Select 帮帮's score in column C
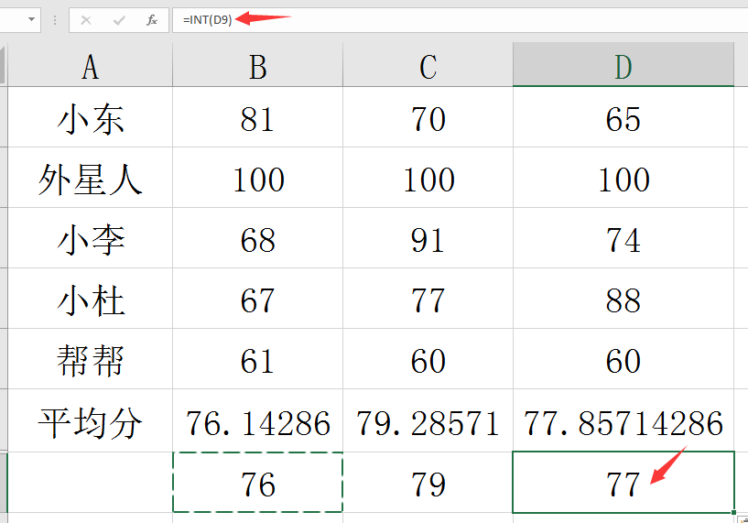Screen dimensions: 748x523 pyautogui.click(x=428, y=358)
